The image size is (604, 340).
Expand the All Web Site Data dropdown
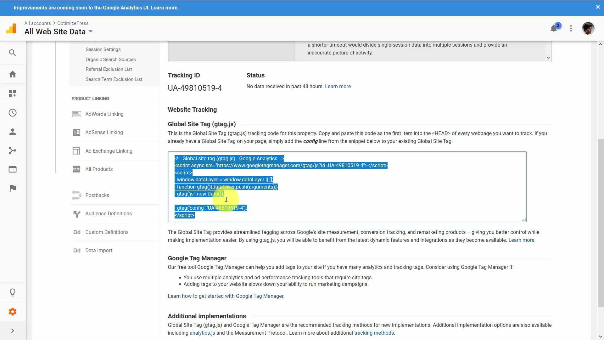91,31
